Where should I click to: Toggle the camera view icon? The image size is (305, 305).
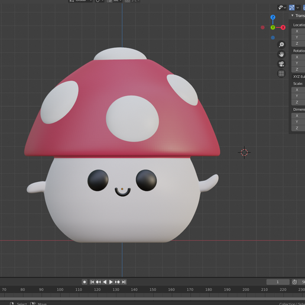281,64
